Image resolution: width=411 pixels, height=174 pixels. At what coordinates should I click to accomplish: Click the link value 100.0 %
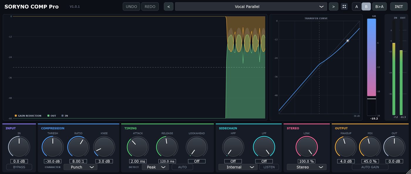pyautogui.click(x=306, y=161)
